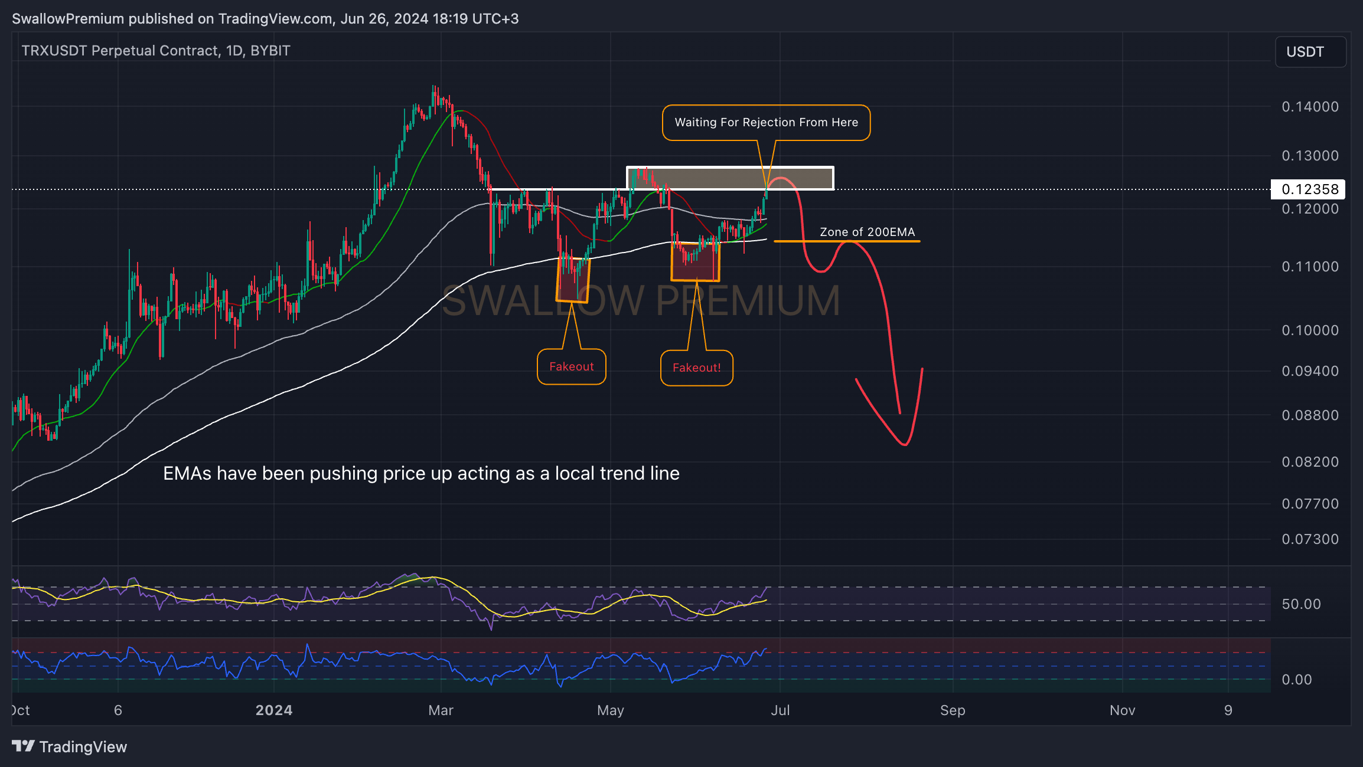Click the 2024 date axis label

tap(274, 710)
